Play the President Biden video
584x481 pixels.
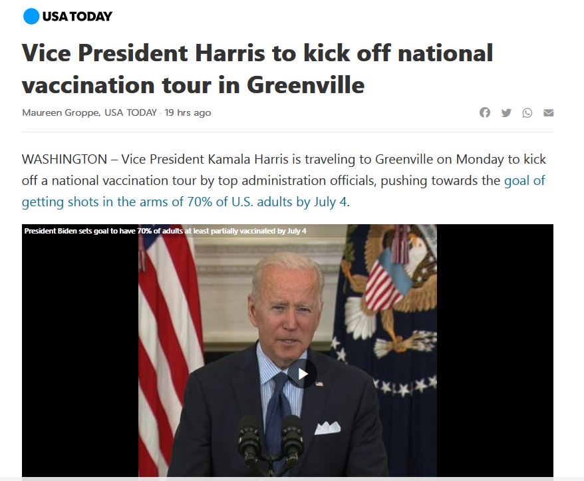pyautogui.click(x=302, y=374)
